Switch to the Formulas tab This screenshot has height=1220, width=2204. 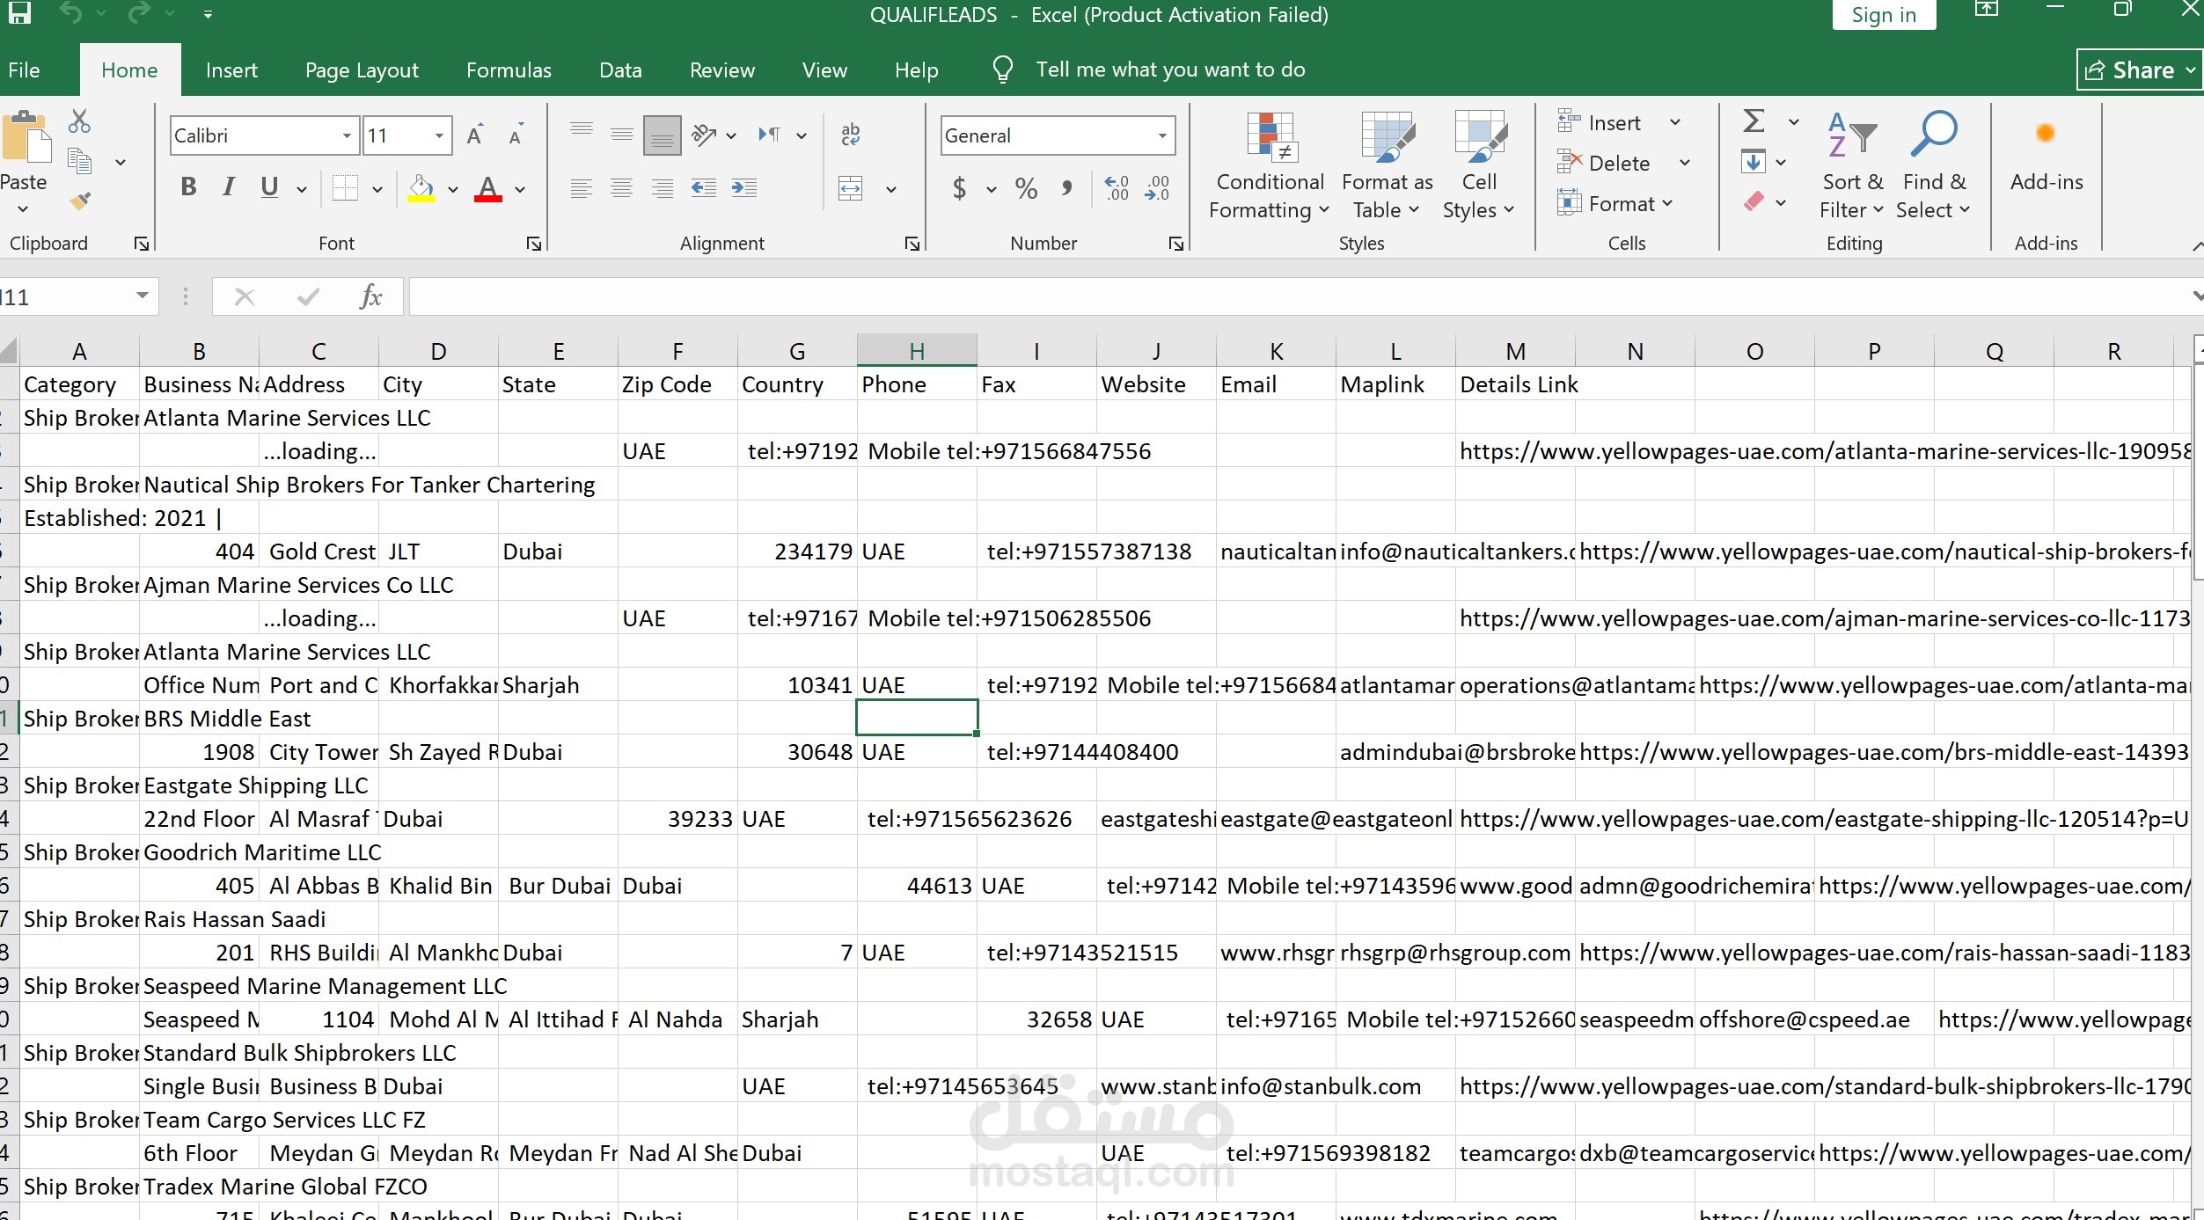click(509, 69)
